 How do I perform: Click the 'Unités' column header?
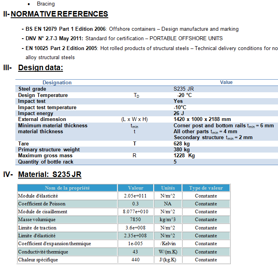point(168,188)
